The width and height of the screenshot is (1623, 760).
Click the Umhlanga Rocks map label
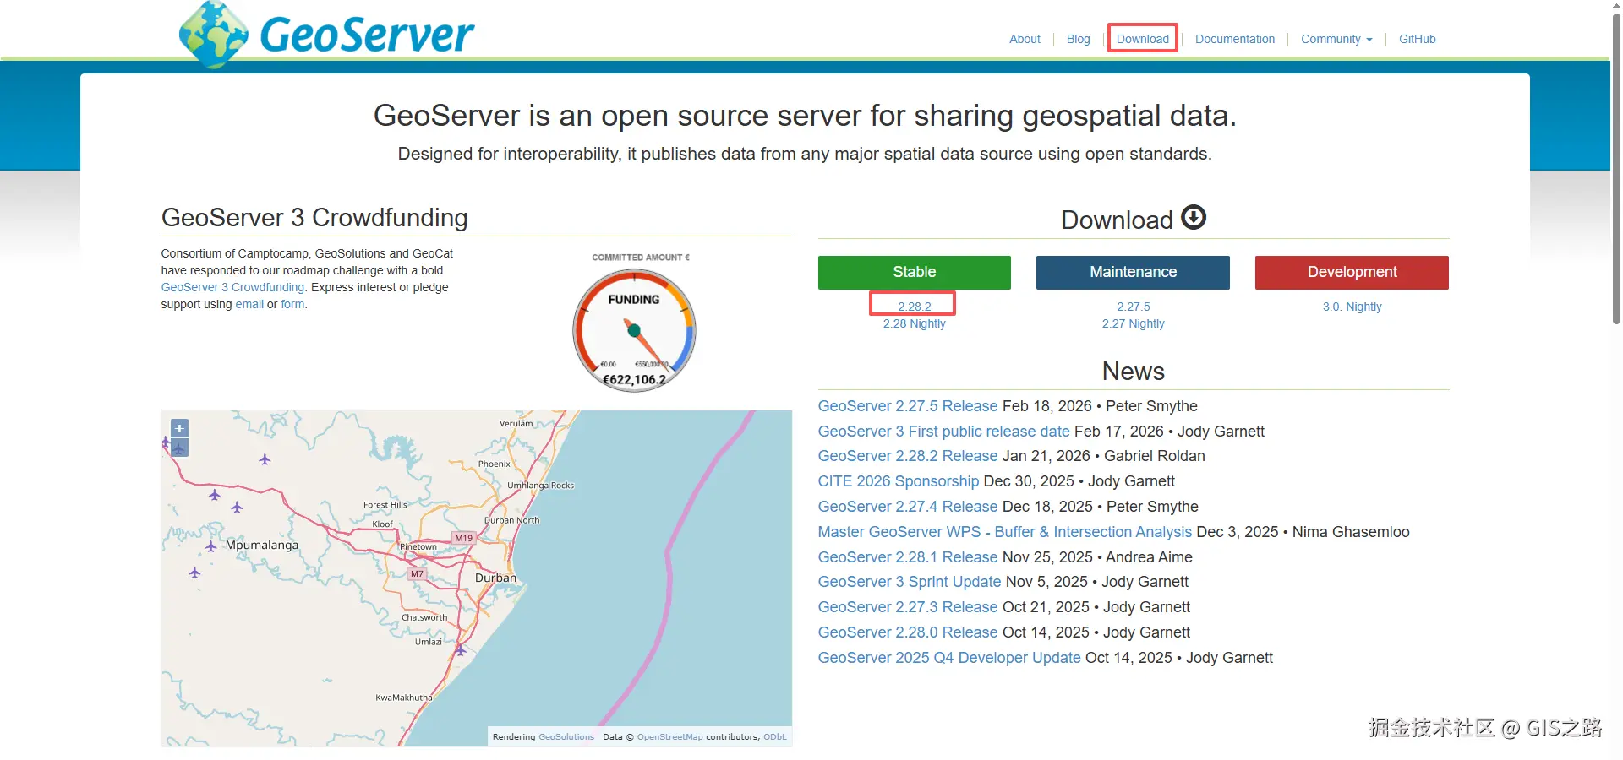tap(540, 486)
